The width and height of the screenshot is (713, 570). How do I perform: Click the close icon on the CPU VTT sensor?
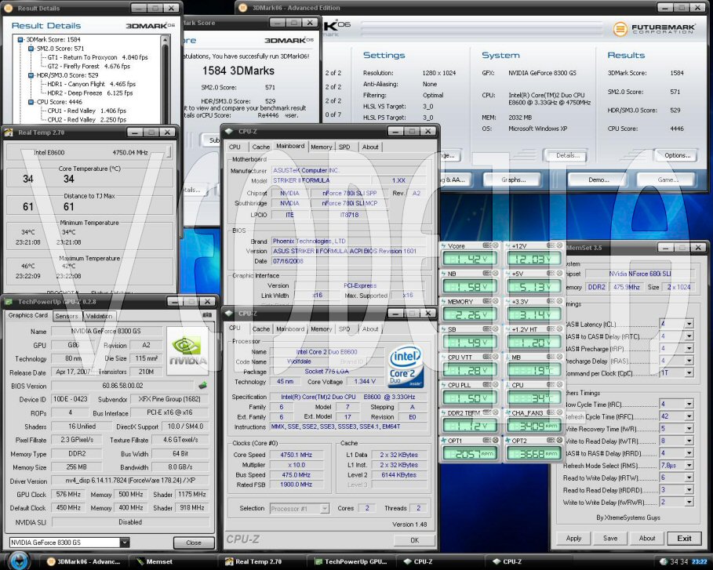(x=495, y=357)
